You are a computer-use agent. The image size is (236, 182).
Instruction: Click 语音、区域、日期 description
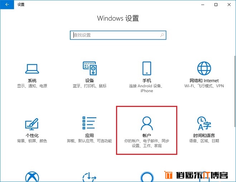click(204, 141)
